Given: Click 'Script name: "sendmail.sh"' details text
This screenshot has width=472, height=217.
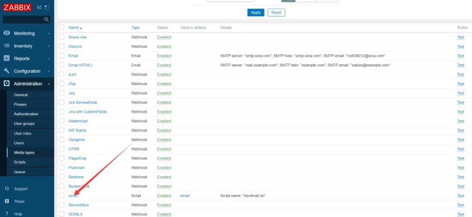Looking at the screenshot, I should (x=243, y=195).
